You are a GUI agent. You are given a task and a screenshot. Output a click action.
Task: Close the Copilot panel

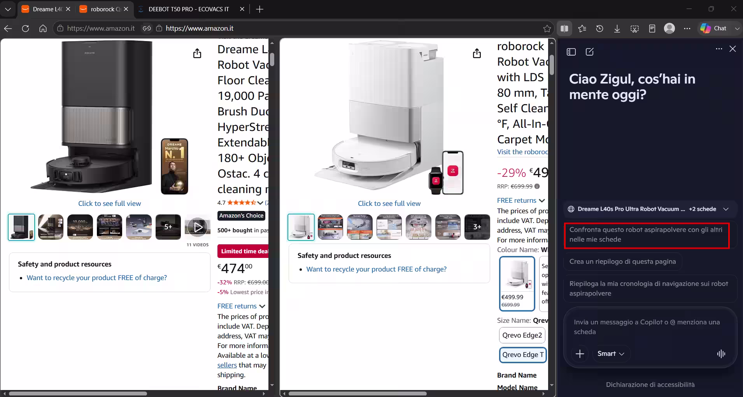click(x=733, y=49)
